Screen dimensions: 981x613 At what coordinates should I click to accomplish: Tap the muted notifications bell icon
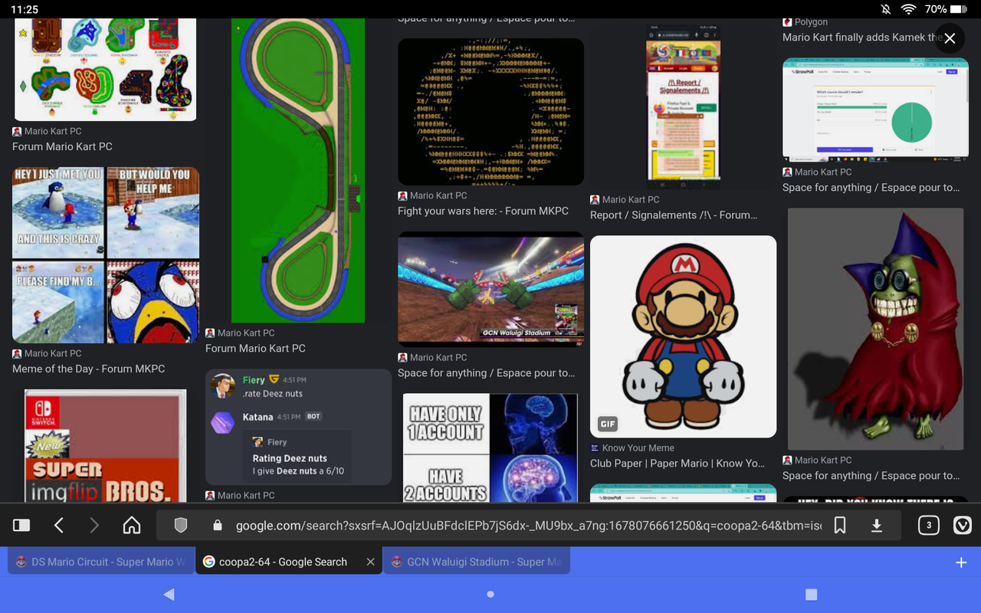click(886, 9)
